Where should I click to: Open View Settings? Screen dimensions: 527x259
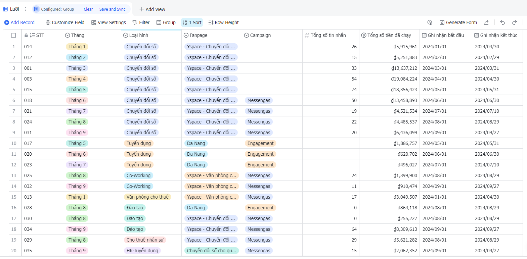(108, 22)
